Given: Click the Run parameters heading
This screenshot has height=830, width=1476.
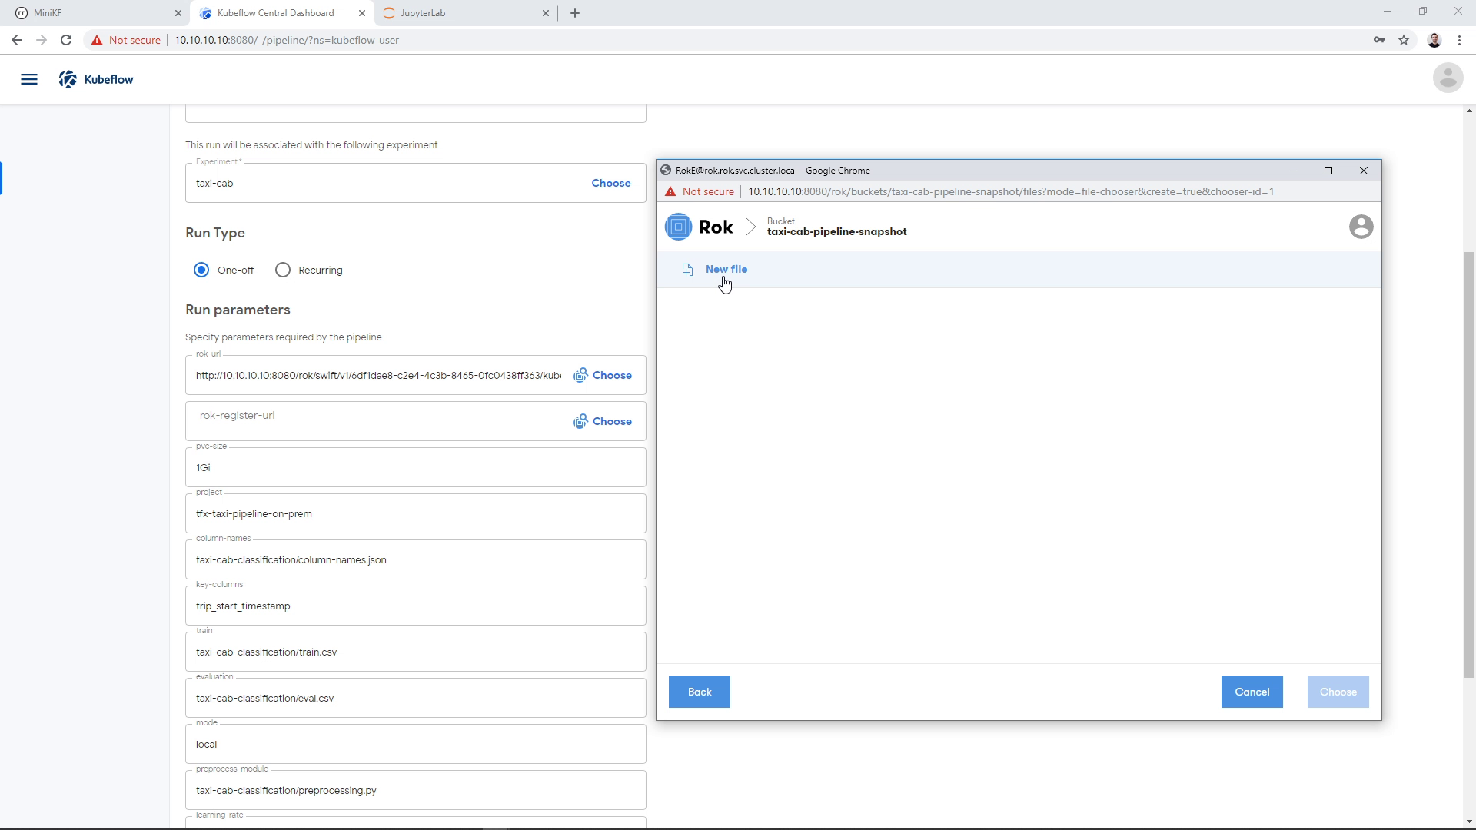Looking at the screenshot, I should (238, 310).
